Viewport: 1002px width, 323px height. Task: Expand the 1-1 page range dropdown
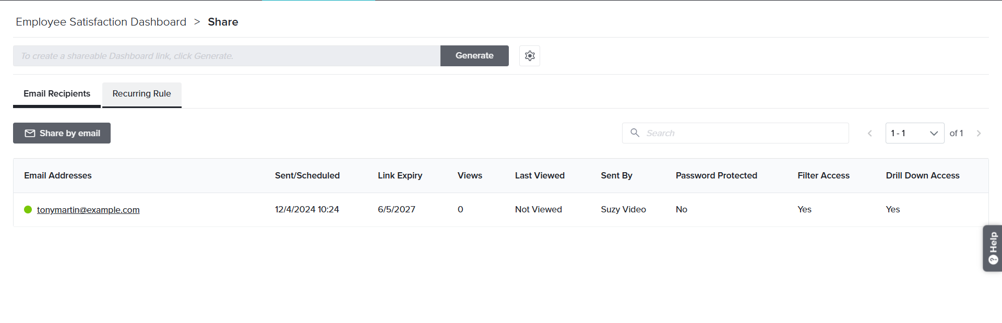[914, 134]
